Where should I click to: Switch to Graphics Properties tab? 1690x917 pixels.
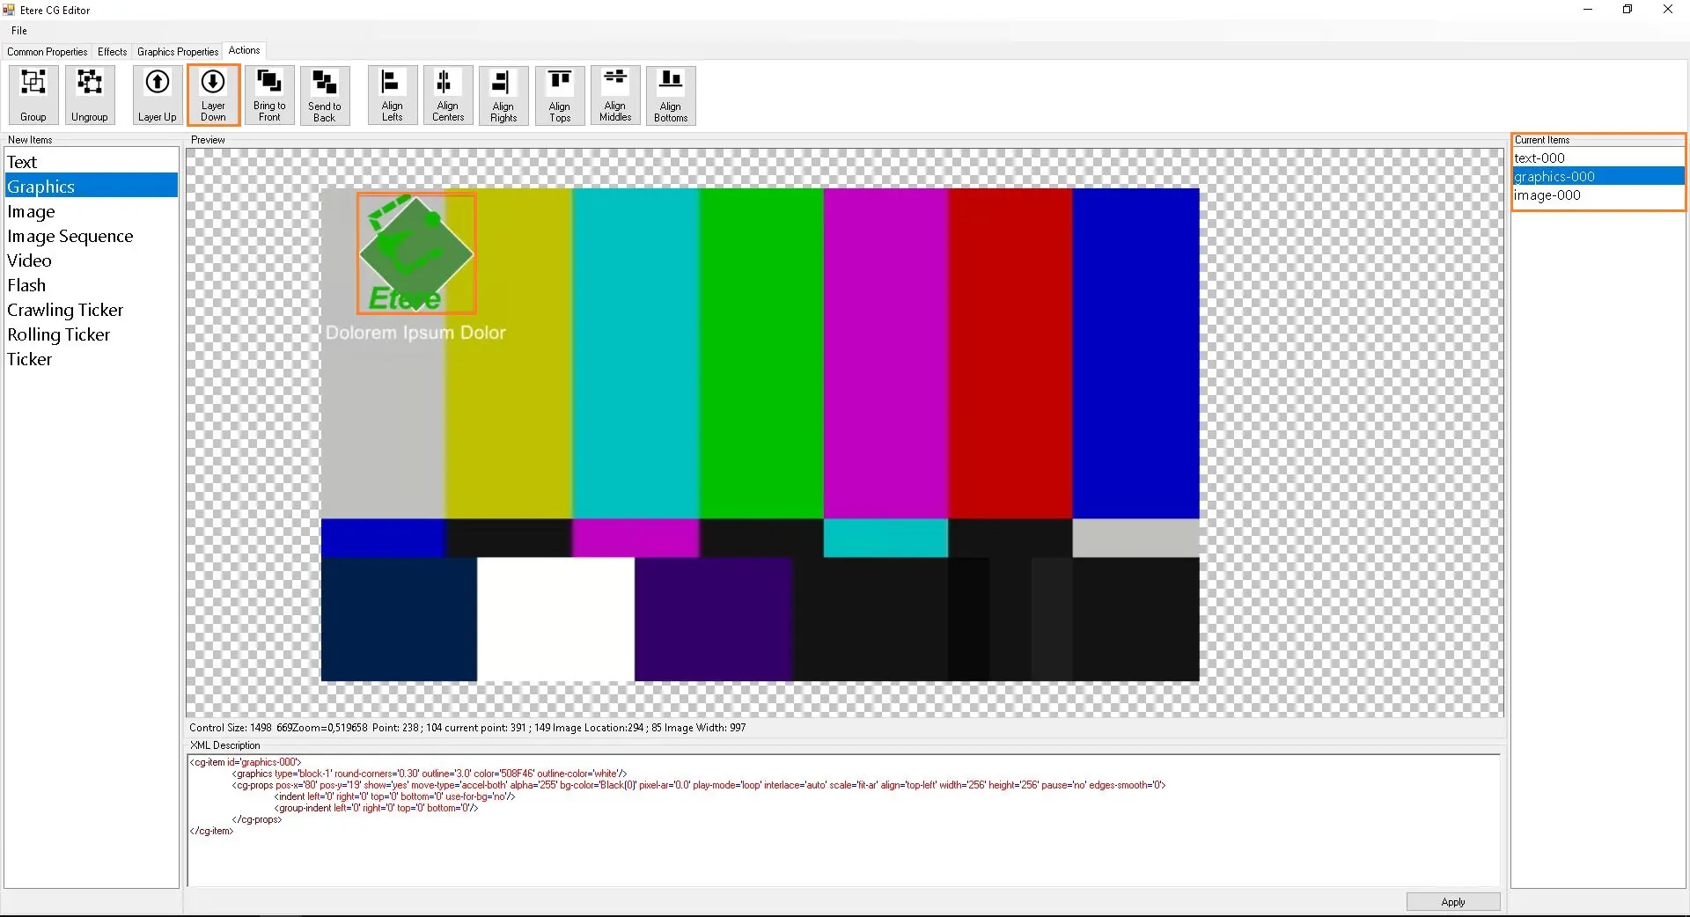[178, 52]
